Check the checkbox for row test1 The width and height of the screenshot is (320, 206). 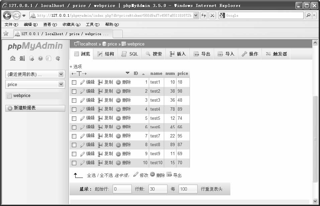(x=74, y=82)
